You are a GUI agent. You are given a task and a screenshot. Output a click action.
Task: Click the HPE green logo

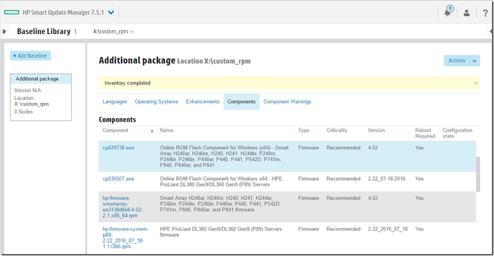pos(12,12)
